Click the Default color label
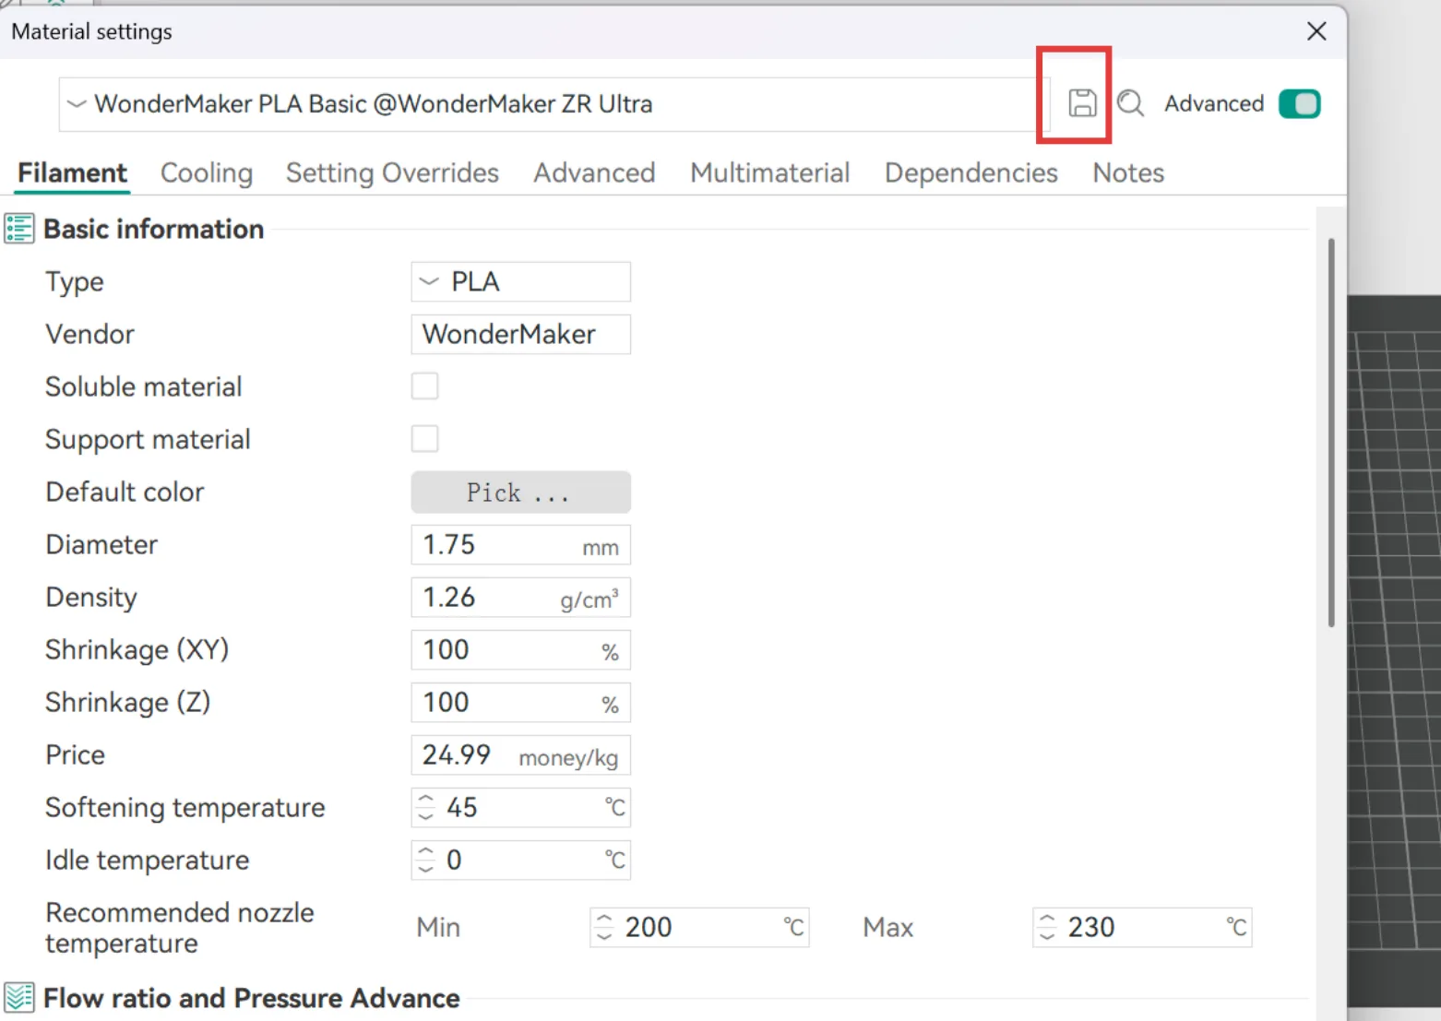 click(125, 492)
